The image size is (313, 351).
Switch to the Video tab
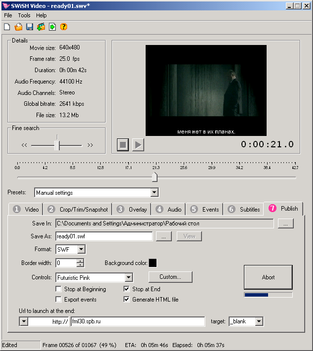pyautogui.click(x=26, y=209)
